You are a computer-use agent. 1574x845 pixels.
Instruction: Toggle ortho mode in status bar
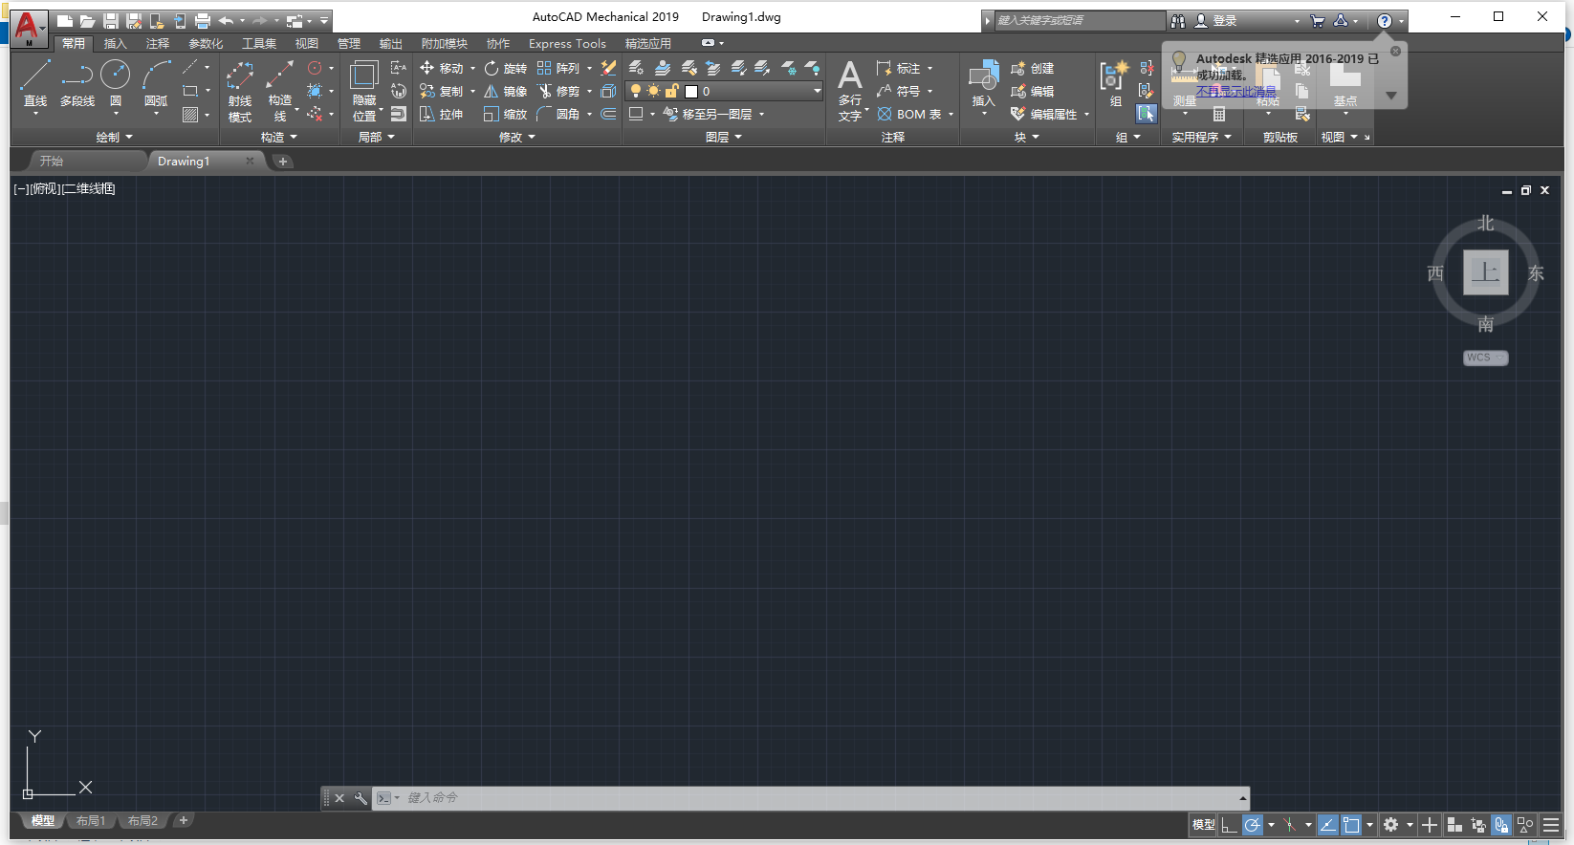click(x=1230, y=825)
